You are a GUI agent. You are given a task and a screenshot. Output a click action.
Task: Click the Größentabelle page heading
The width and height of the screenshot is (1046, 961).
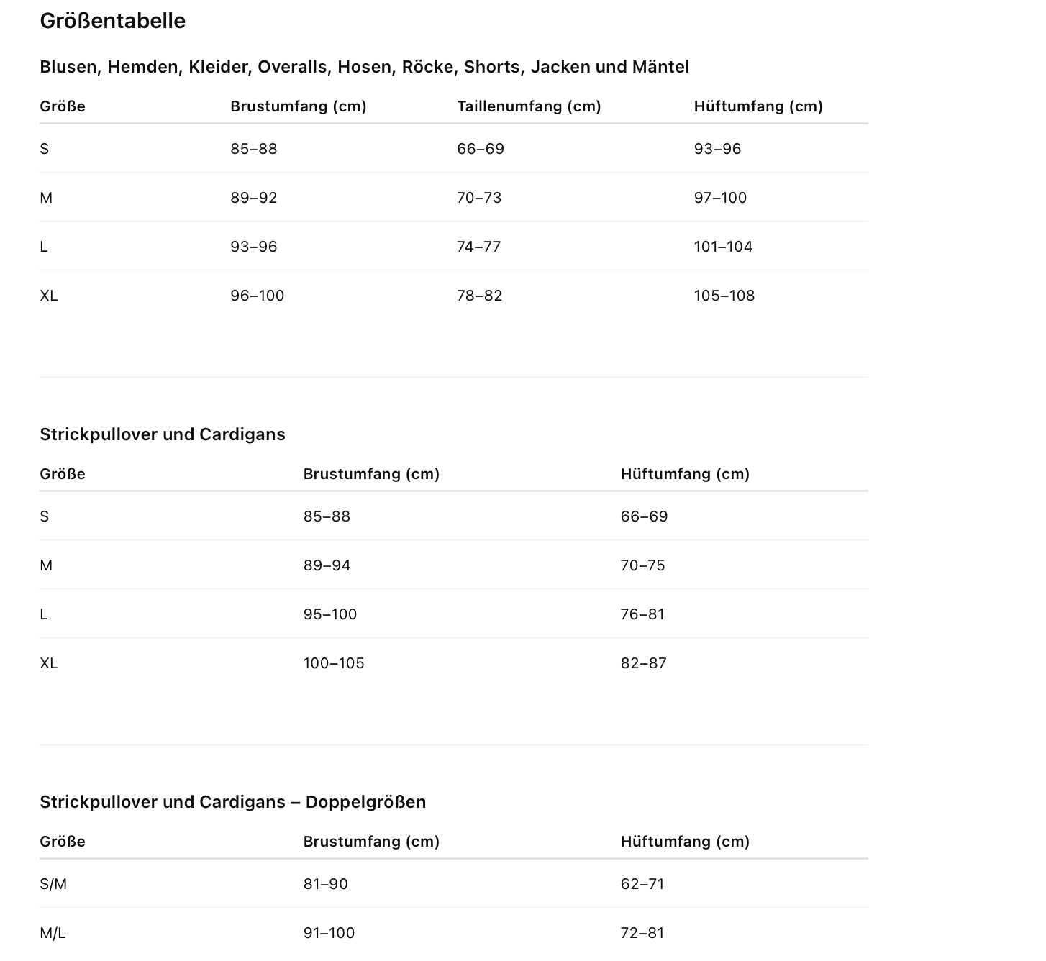pyautogui.click(x=113, y=21)
